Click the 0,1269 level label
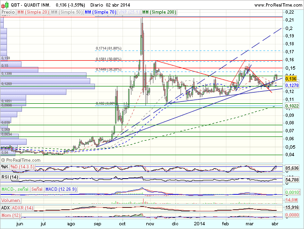Viewport: 304px width, 229px height. [x=7, y=84]
